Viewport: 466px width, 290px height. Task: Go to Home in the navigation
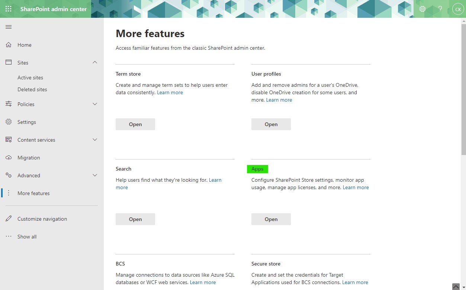click(x=25, y=45)
